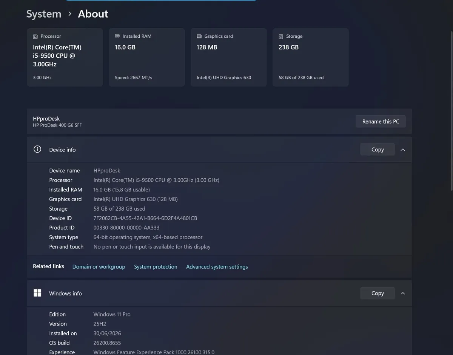Click the Device info heading
The width and height of the screenshot is (453, 355).
pos(62,150)
